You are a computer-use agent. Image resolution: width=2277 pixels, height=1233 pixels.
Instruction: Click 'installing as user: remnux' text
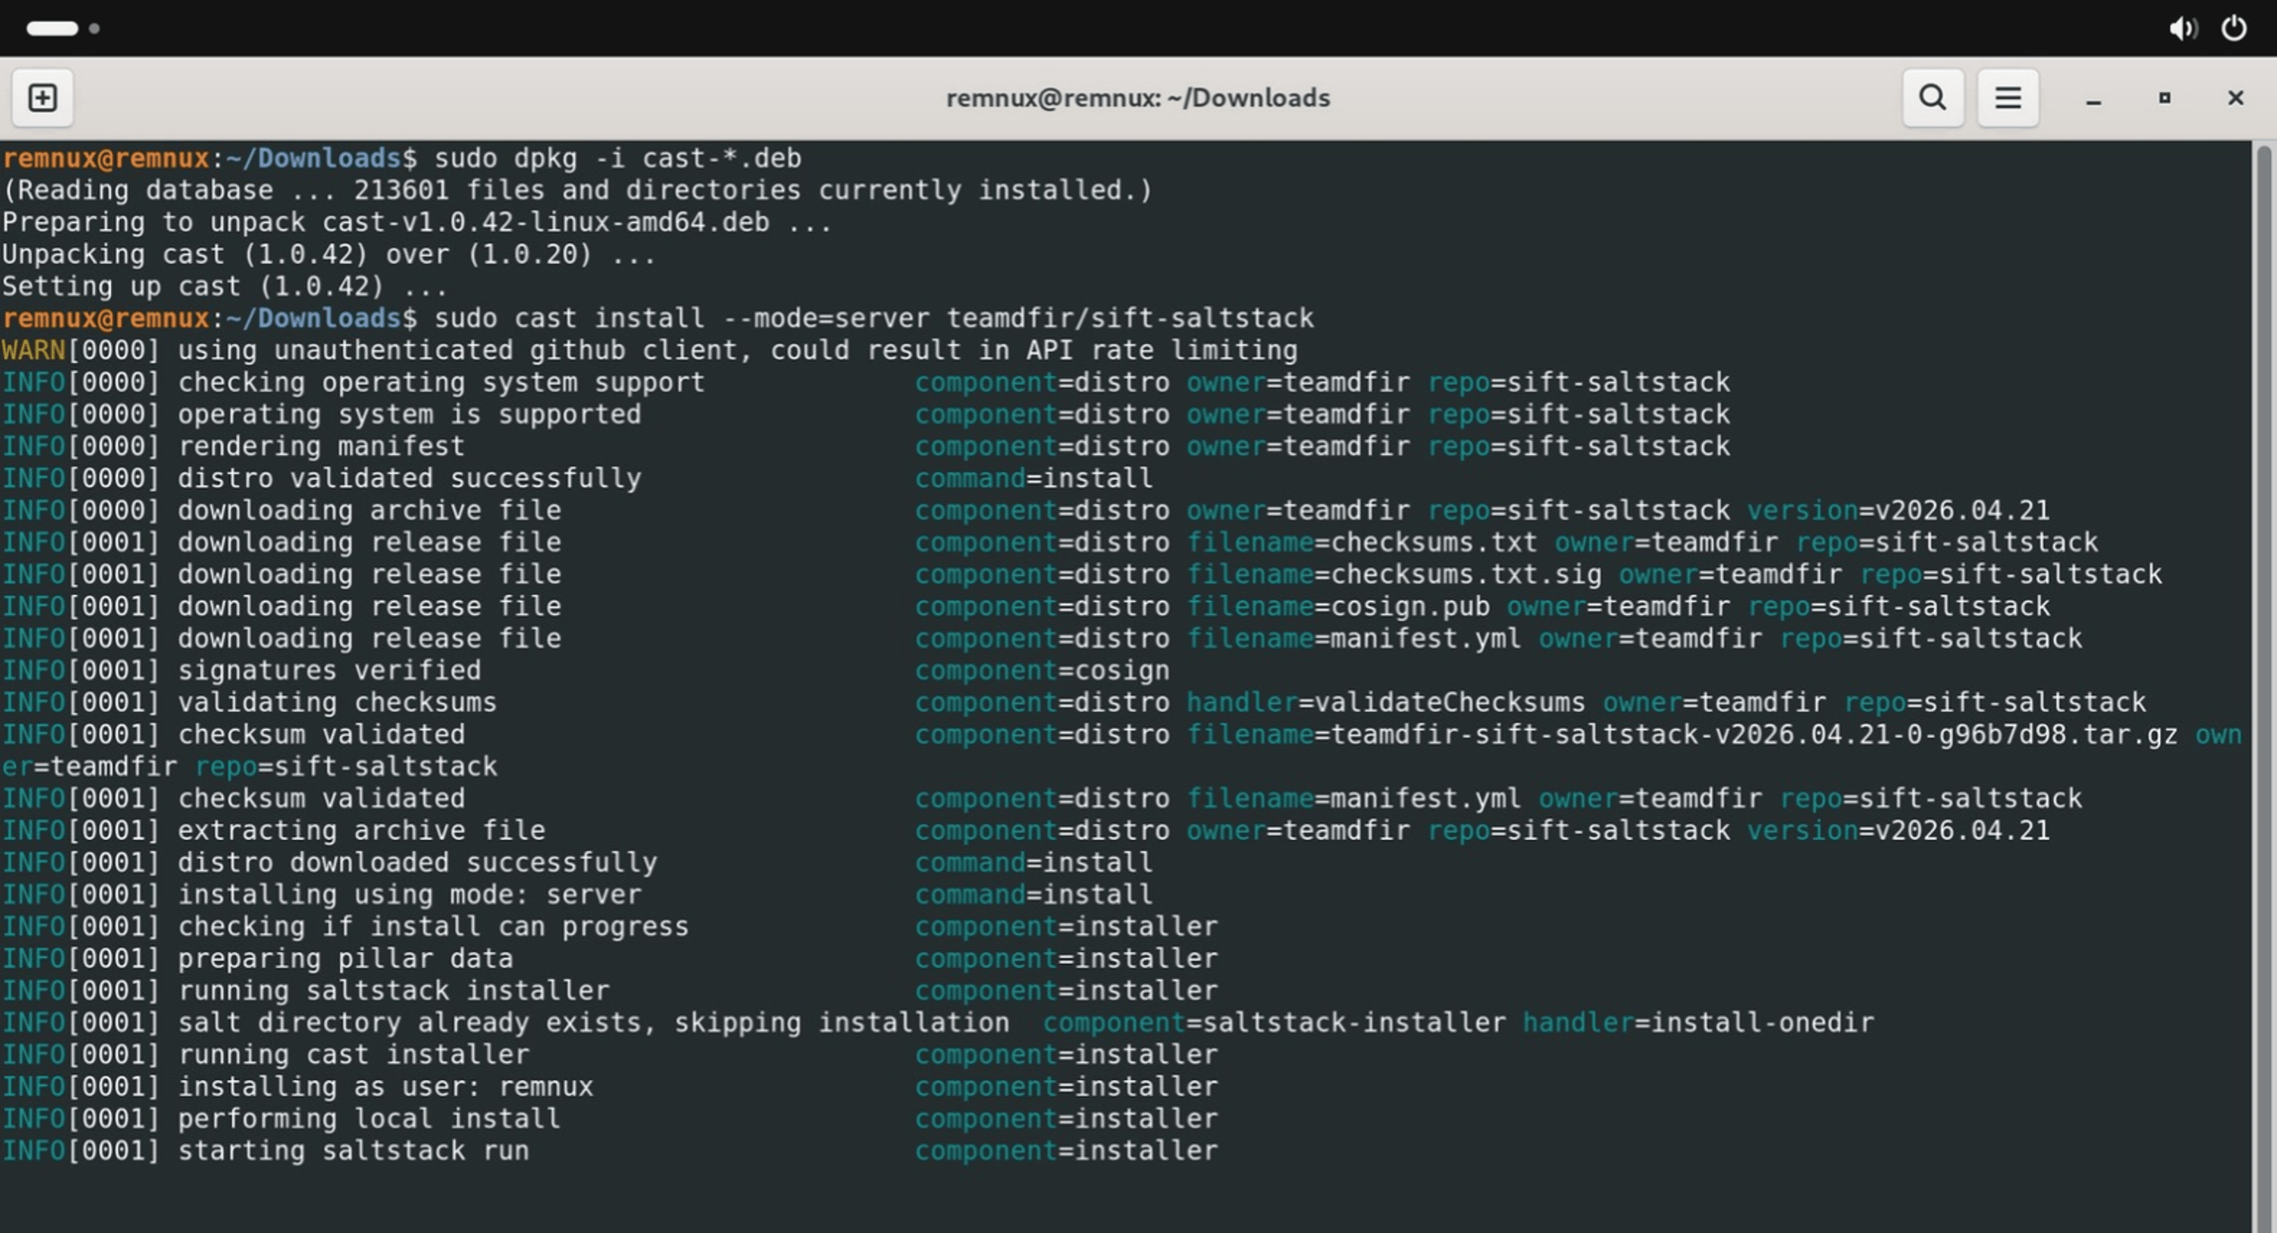pyautogui.click(x=385, y=1086)
